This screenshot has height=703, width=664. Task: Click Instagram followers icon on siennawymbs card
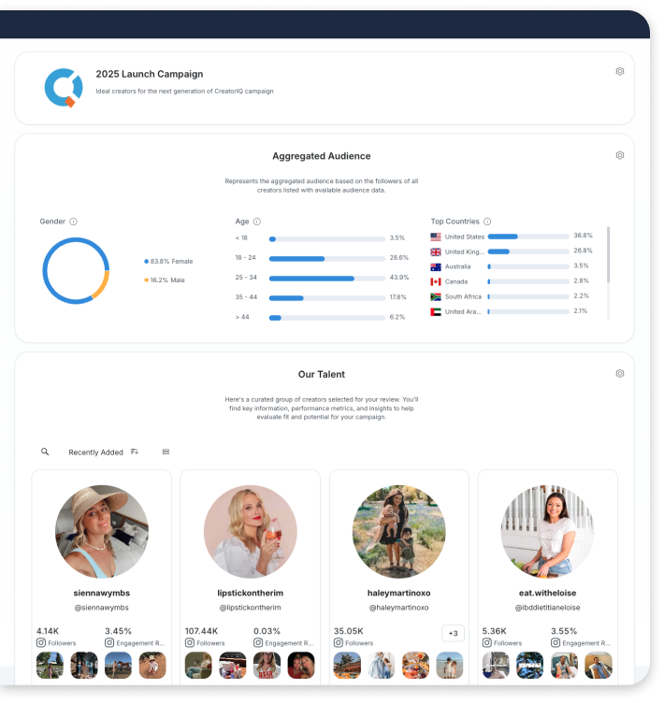[x=41, y=643]
